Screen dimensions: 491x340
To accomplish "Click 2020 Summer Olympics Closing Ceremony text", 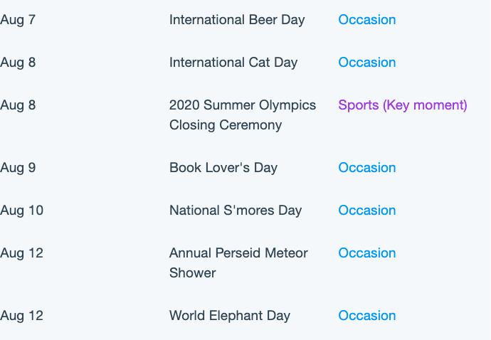I will tap(243, 115).
